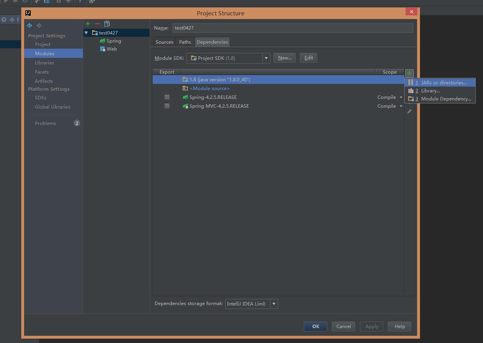The image size is (483, 343).
Task: Click the crosshair locate icon in background window
Action: [4, 20]
